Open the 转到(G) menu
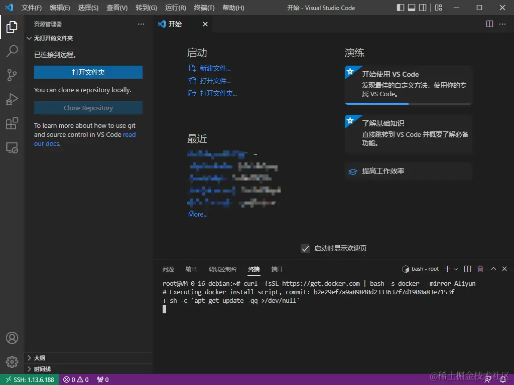The image size is (514, 385). click(x=146, y=8)
